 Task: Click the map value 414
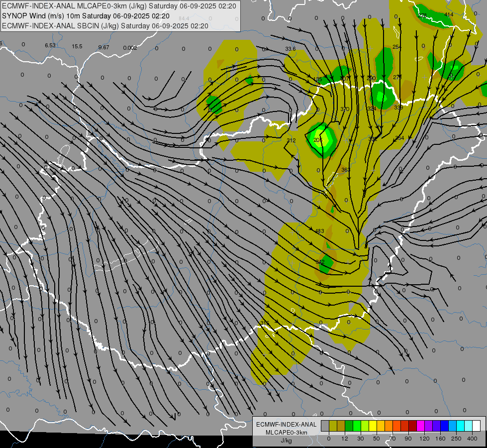pyautogui.click(x=449, y=14)
